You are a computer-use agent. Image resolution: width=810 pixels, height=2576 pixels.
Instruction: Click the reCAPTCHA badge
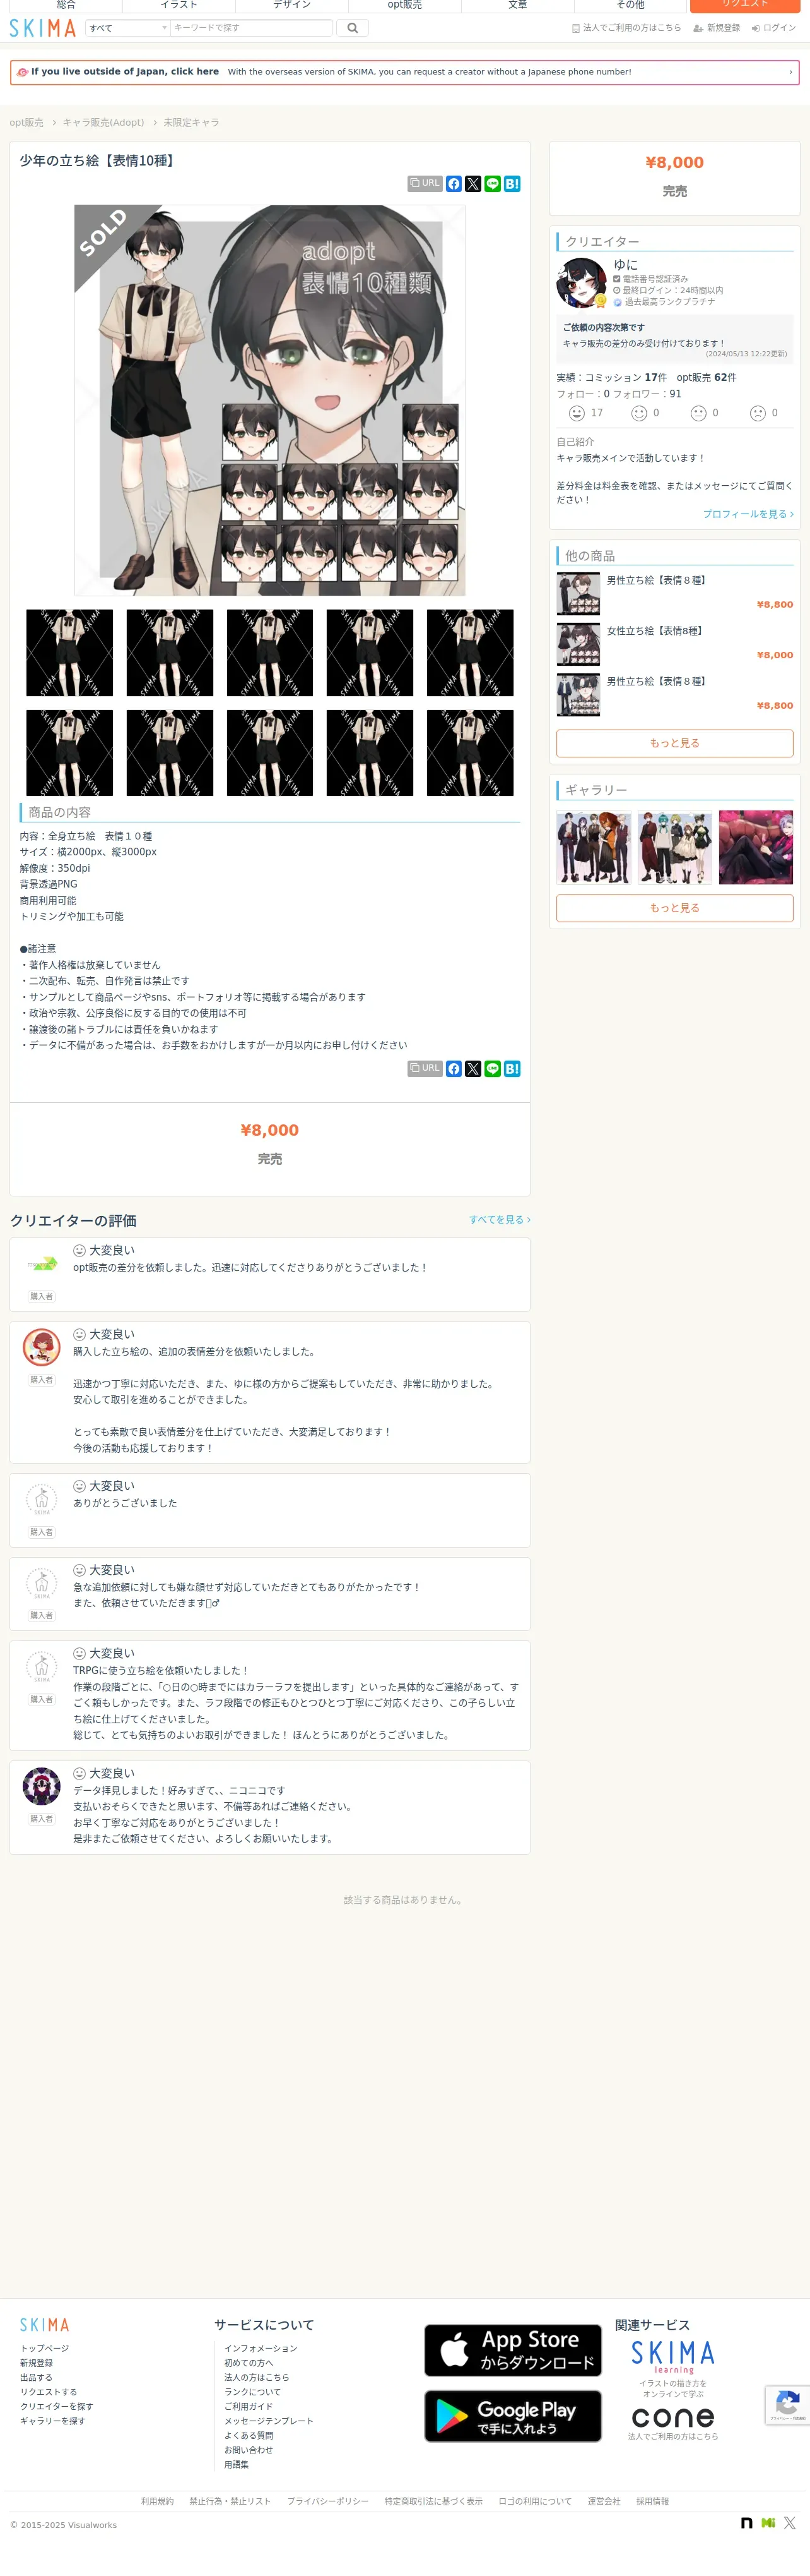tap(787, 2405)
